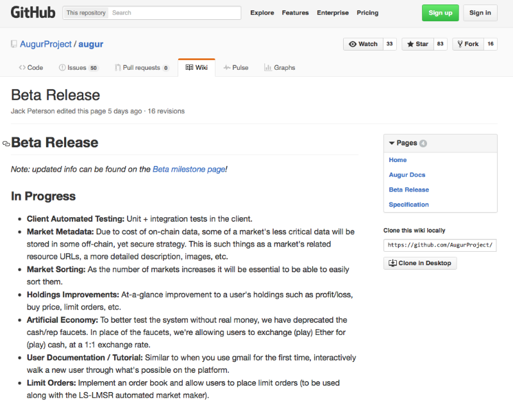Viewport: 513px width, 401px height.
Task: Click 'Clone this wiki locally' label
Action: click(414, 231)
